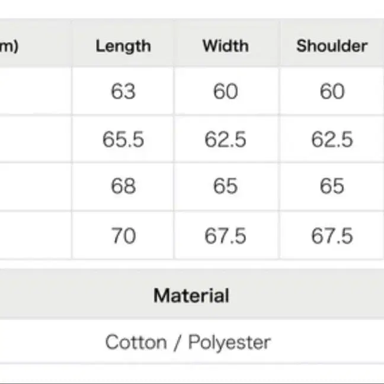Select the third-row Width value 65
This screenshot has width=384, height=384.
pyautogui.click(x=225, y=187)
